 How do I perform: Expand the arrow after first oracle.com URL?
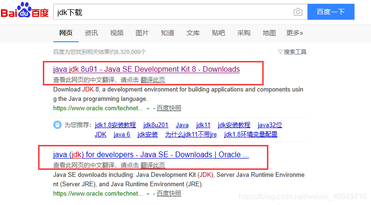tap(148, 109)
